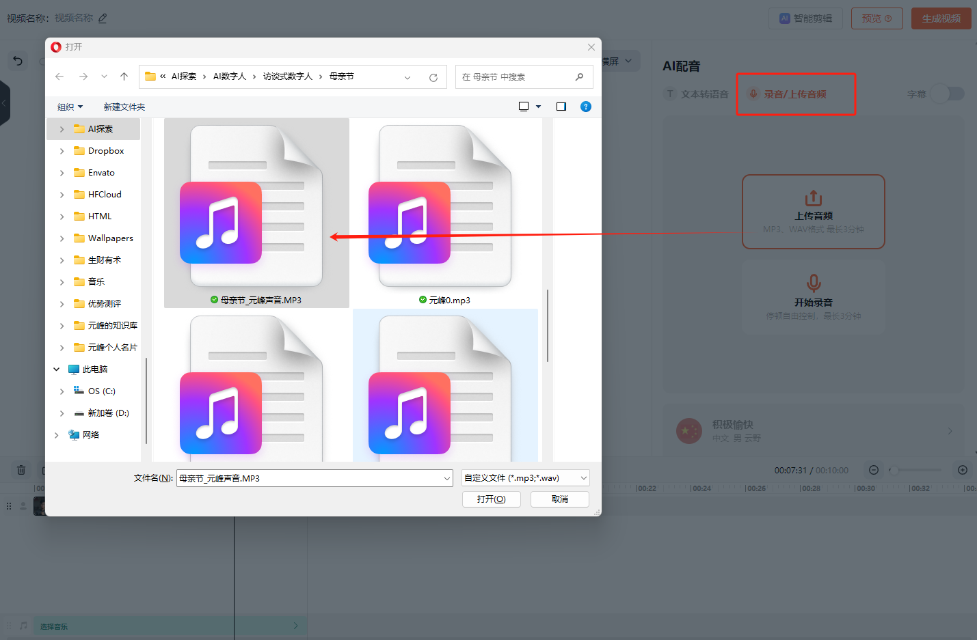
Task: Click the 取消 button
Action: pyautogui.click(x=560, y=499)
